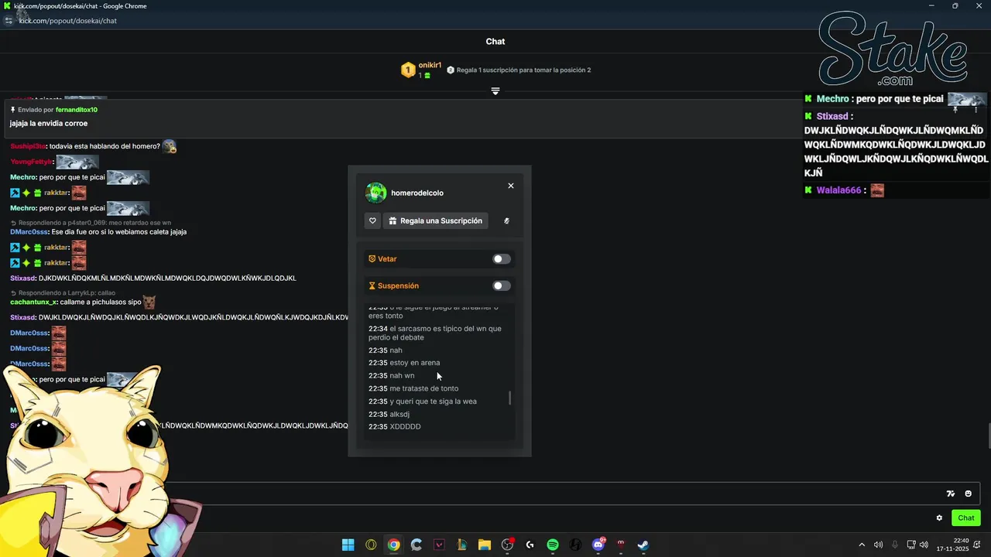This screenshot has width=991, height=557.
Task: Open pinned sender fernanditox10 profile
Action: pos(77,110)
